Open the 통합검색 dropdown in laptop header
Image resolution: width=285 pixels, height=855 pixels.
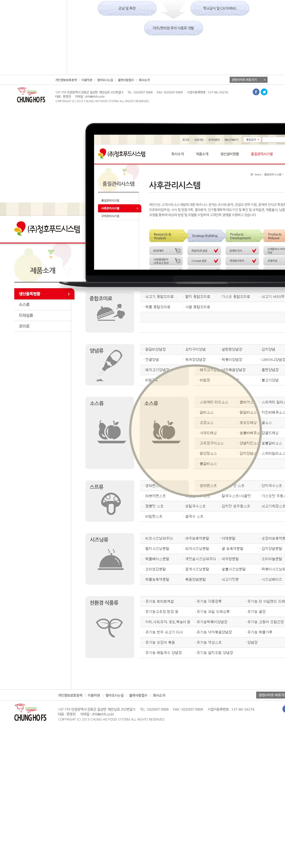[252, 140]
